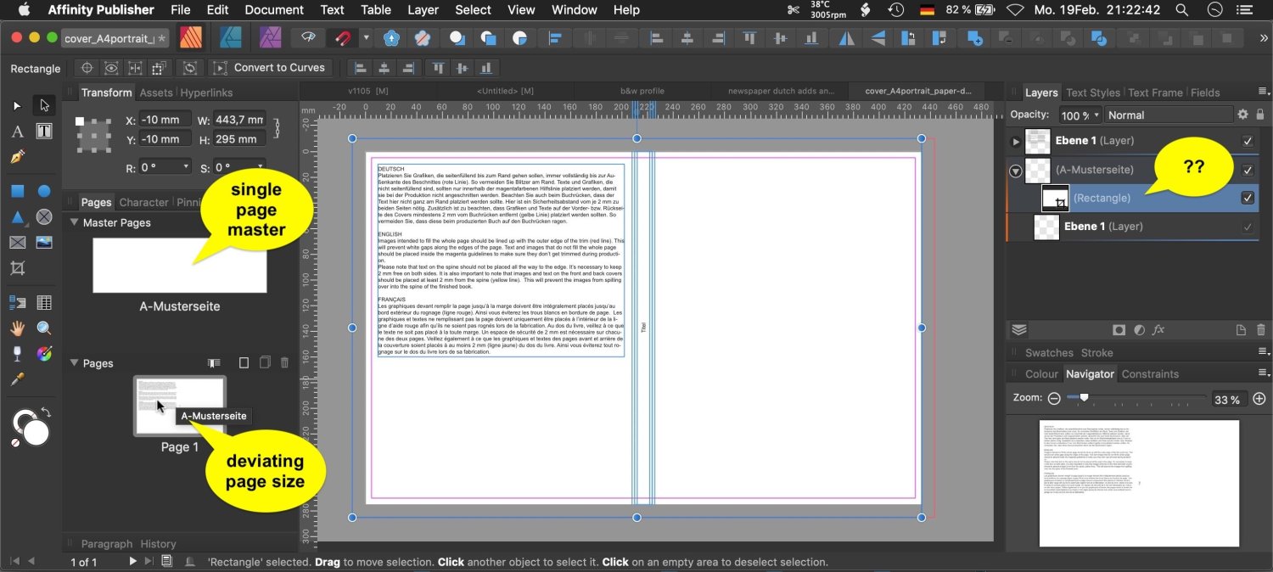Viewport: 1273px width, 572px height.
Task: Uncheck visibility of the Rectangle layer
Action: (1247, 198)
